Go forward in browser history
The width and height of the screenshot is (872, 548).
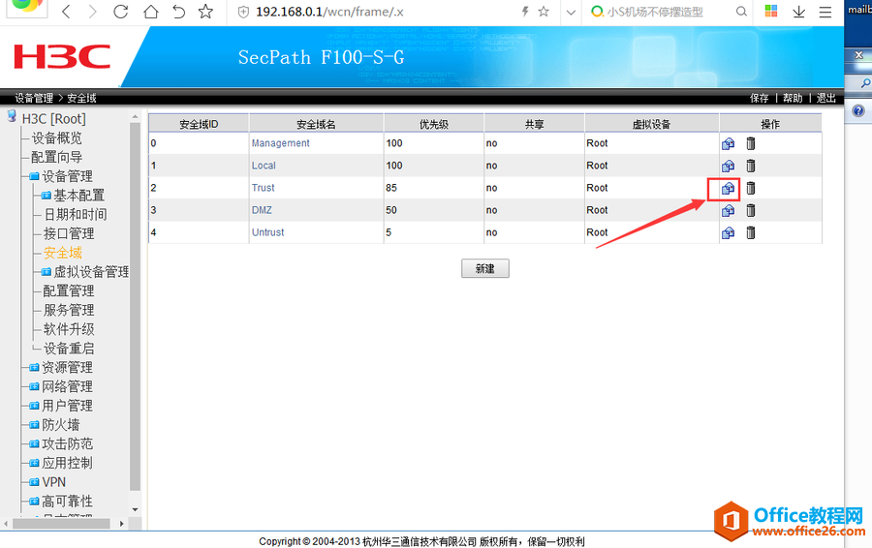pyautogui.click(x=93, y=11)
